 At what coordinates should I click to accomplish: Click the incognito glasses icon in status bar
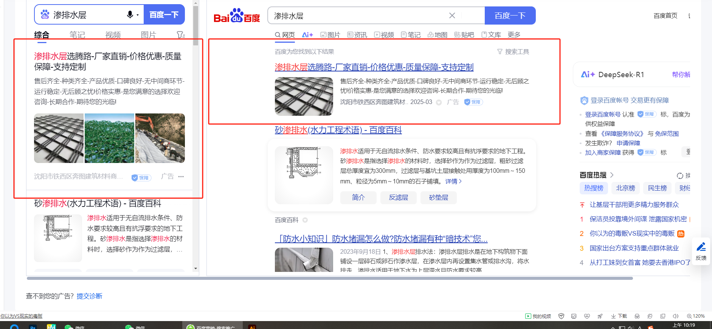coord(637,316)
